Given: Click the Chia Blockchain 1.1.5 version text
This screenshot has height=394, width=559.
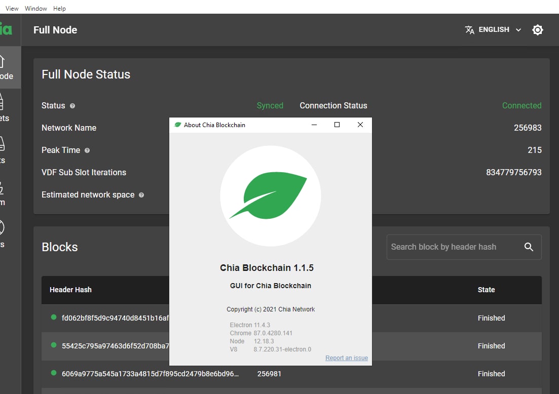Looking at the screenshot, I should (x=267, y=268).
